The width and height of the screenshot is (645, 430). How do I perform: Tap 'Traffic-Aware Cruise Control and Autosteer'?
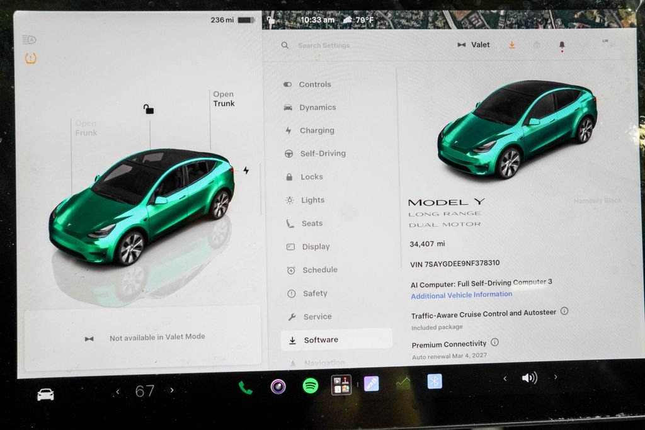[483, 314]
